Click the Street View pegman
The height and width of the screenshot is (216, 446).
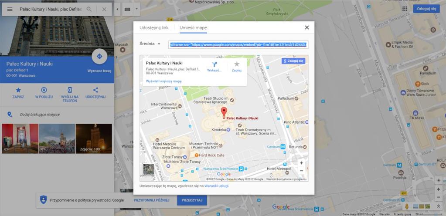(x=407, y=206)
